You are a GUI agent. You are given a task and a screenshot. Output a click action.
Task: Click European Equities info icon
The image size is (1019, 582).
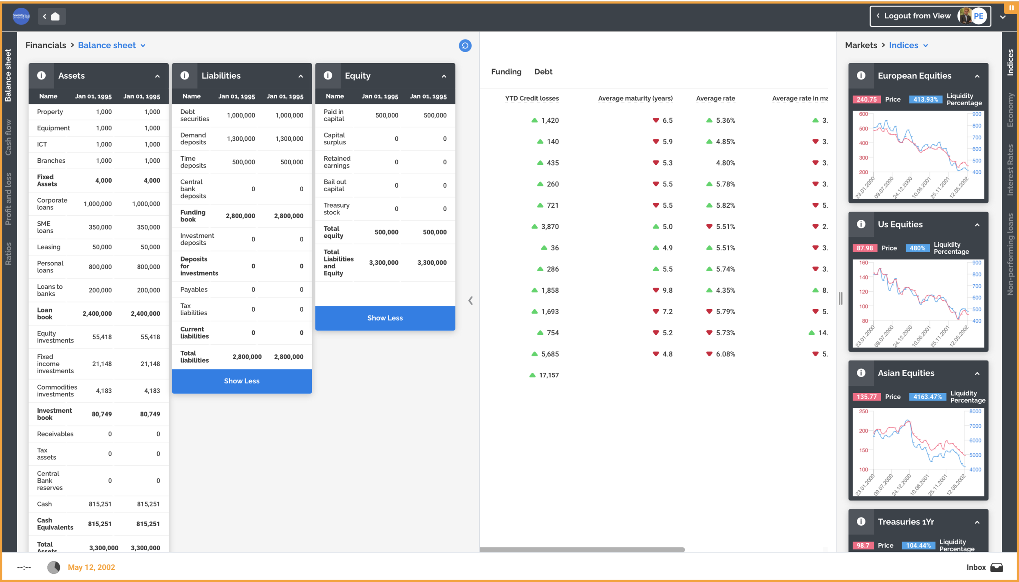pyautogui.click(x=861, y=75)
